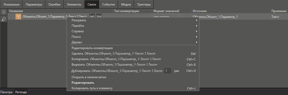Viewport: 288px width, 95px height.
Task: Click the receiver cell Текст
Action: coord(275,17)
